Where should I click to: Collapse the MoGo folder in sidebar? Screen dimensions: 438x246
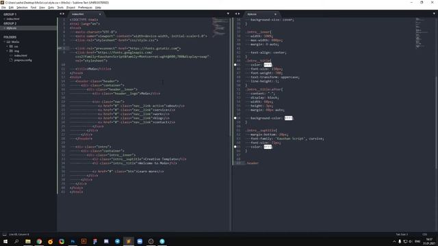tap(5, 42)
